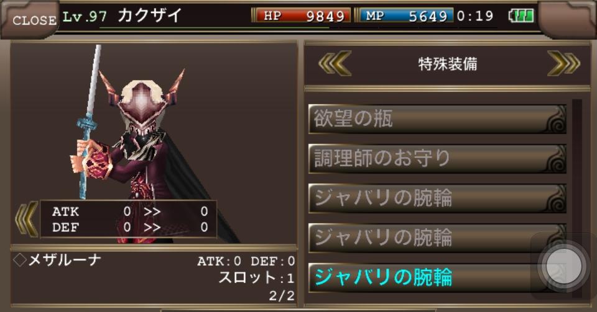Viewport: 597px width, 312px height.
Task: Tap the virtual joystick circle
Action: [563, 266]
